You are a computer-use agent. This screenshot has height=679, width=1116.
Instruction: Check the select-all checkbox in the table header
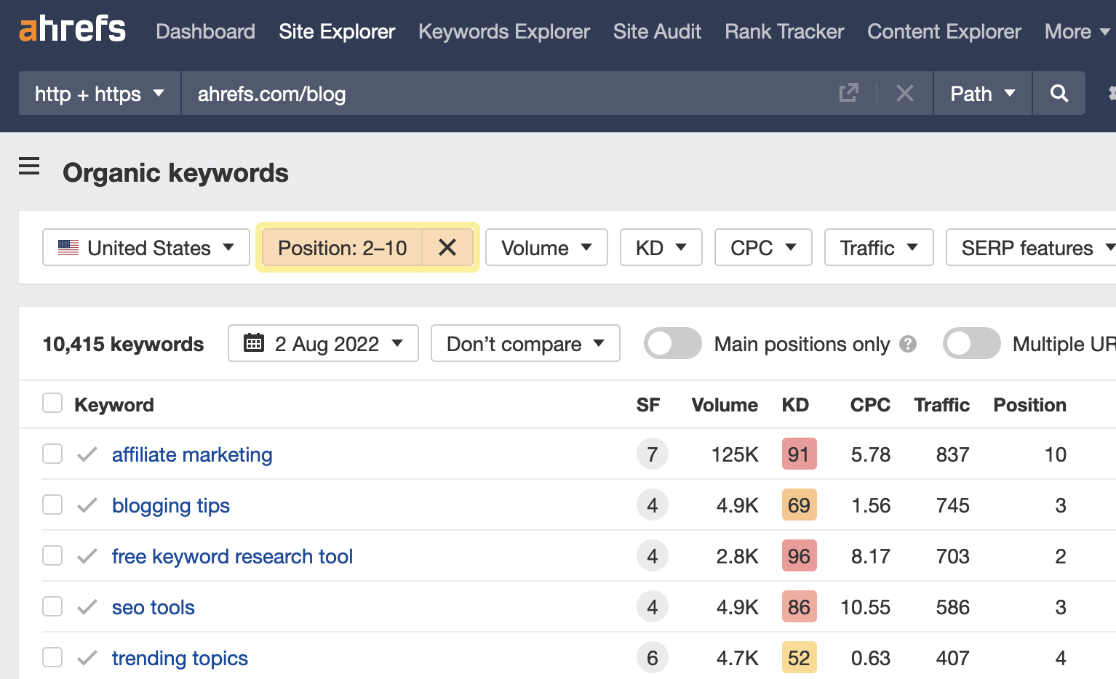tap(52, 402)
